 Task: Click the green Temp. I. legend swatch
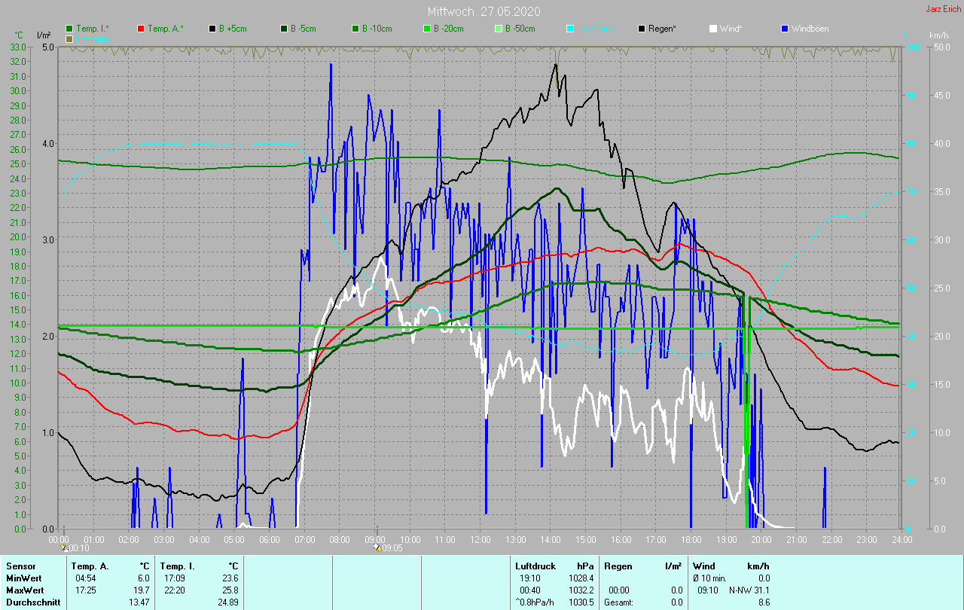pyautogui.click(x=69, y=29)
